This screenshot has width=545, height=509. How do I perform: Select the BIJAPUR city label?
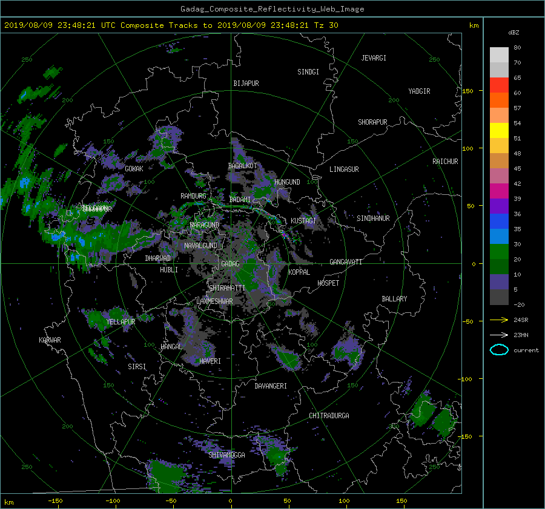coord(246,84)
